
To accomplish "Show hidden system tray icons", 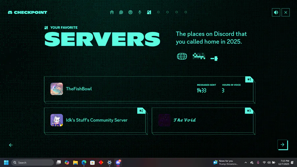I will coord(246,162).
